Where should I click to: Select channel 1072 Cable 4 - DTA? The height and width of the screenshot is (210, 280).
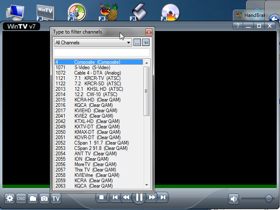[x=99, y=73]
